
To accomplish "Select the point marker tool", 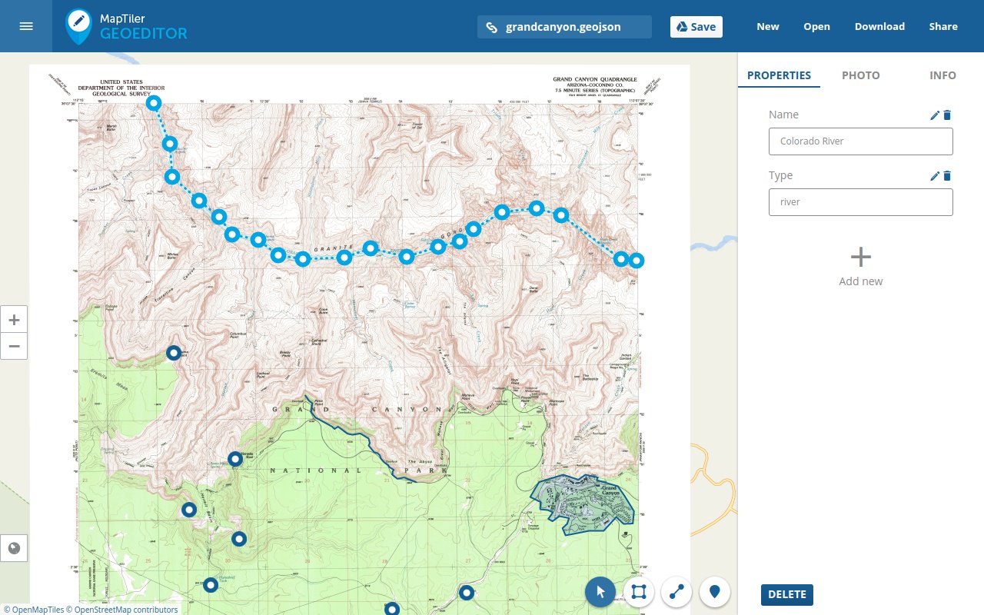I will click(715, 592).
